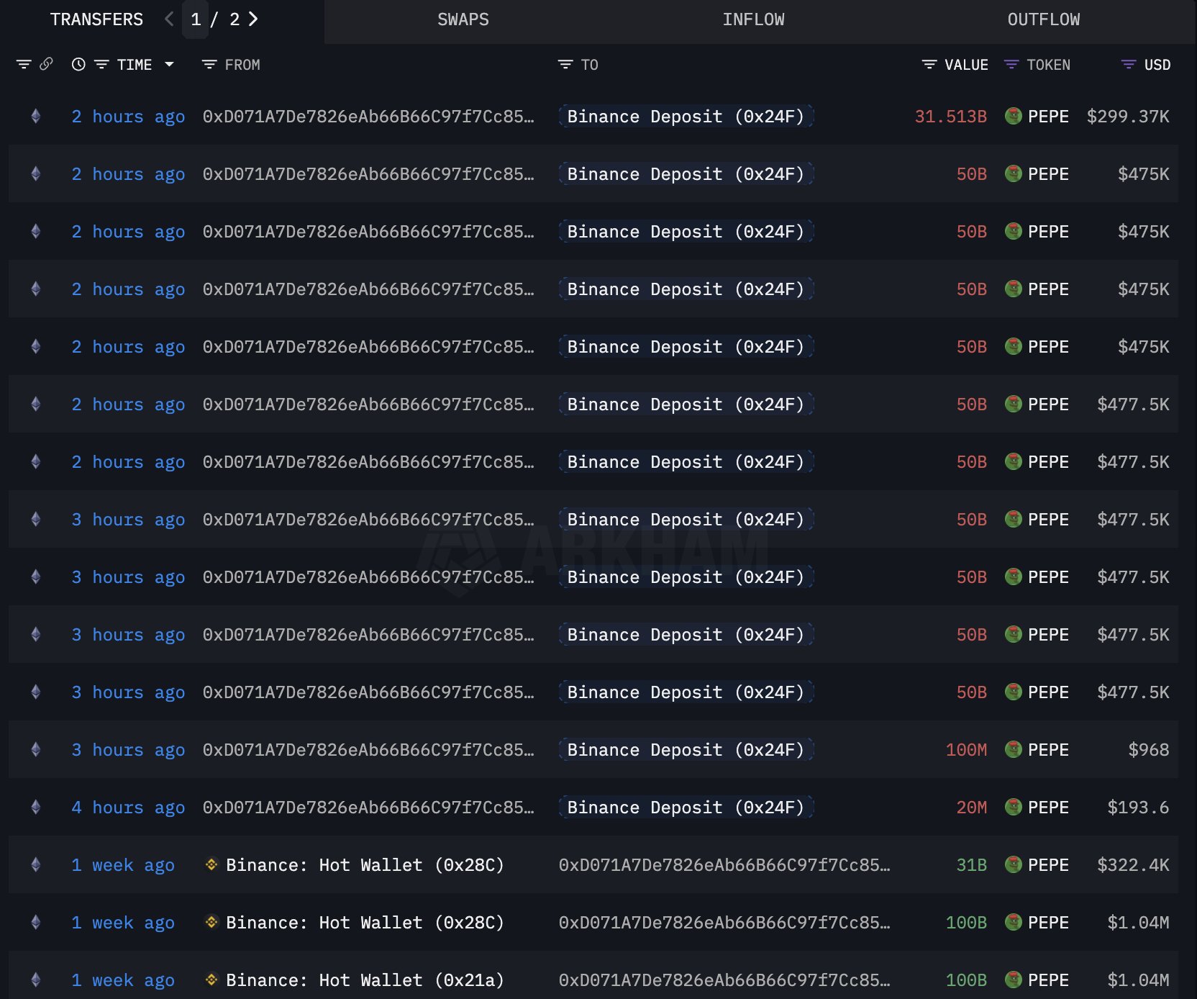Image resolution: width=1197 pixels, height=999 pixels.
Task: Select the TRANSFERS tab
Action: point(96,20)
